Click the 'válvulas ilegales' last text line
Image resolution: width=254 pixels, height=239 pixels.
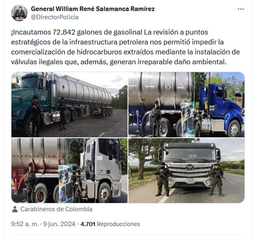[119, 62]
